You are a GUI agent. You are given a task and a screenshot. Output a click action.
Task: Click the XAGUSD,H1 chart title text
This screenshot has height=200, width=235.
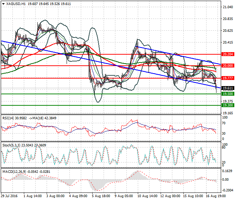(x=16, y=4)
